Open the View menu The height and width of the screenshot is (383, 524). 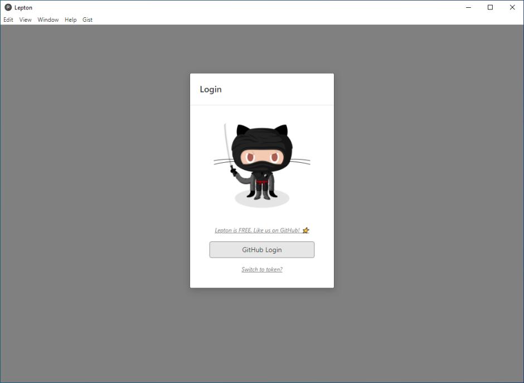tap(26, 20)
